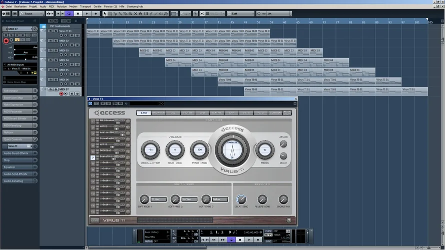The width and height of the screenshot is (445, 250).
Task: Expand the Akkordspur inspector section
Action: click(x=20, y=90)
